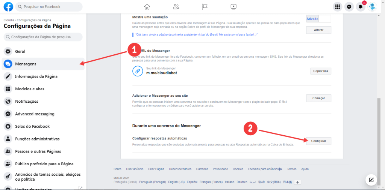Click the Público preferido para a Página icon
This screenshot has height=190, width=385.
pos(8,164)
